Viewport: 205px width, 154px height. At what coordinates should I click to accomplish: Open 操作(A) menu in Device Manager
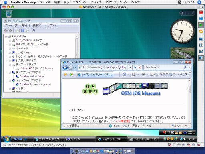pyautogui.click(x=26, y=26)
